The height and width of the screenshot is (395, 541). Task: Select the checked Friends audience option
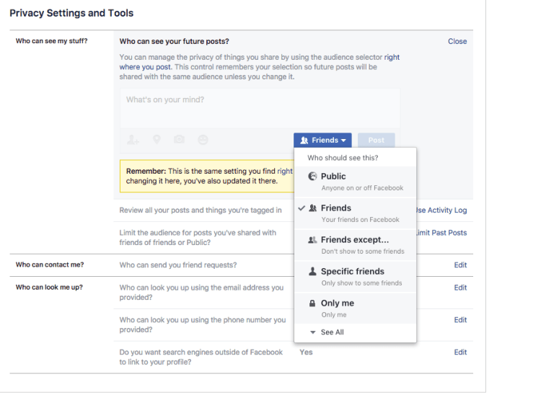click(355, 213)
